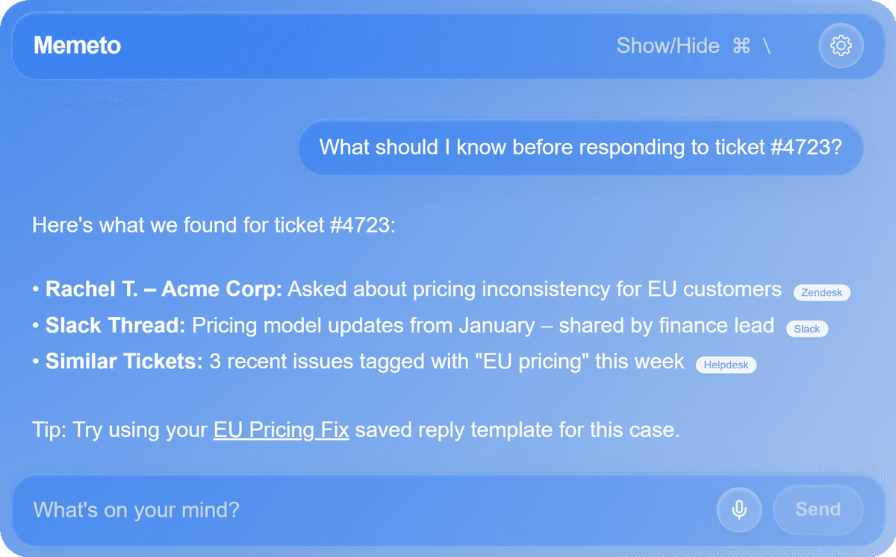Click the "Similar Tickets" bold label
This screenshot has height=557, width=896.
tap(124, 362)
